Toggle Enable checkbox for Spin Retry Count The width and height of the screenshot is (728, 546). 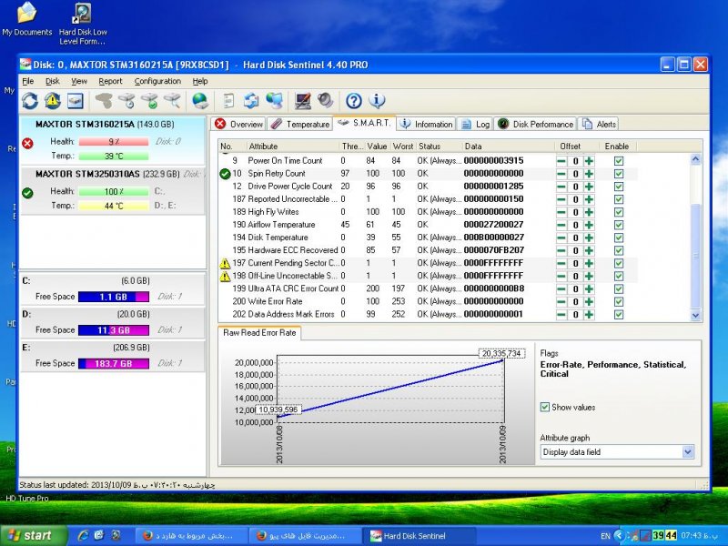tap(619, 174)
